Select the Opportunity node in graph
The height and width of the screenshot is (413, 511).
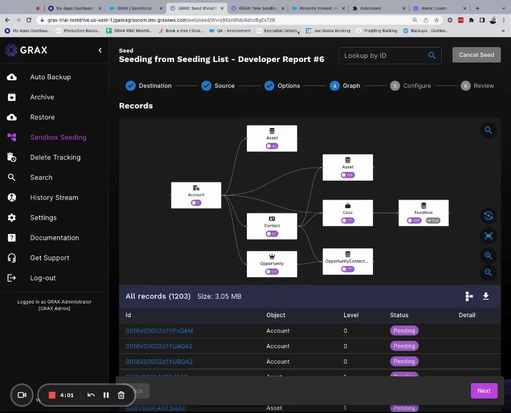click(x=272, y=264)
